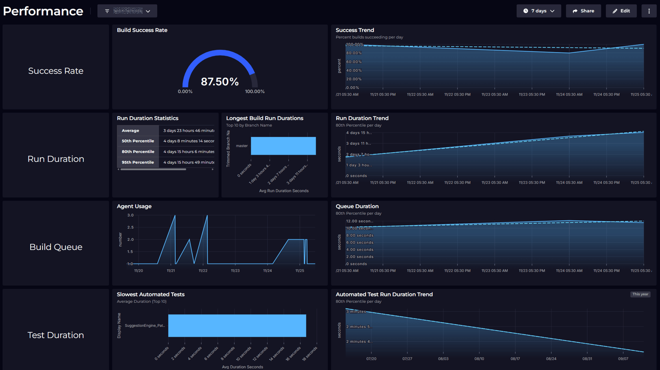Expand the dashboard filter dropdown chevron
Image resolution: width=660 pixels, height=370 pixels.
point(148,11)
